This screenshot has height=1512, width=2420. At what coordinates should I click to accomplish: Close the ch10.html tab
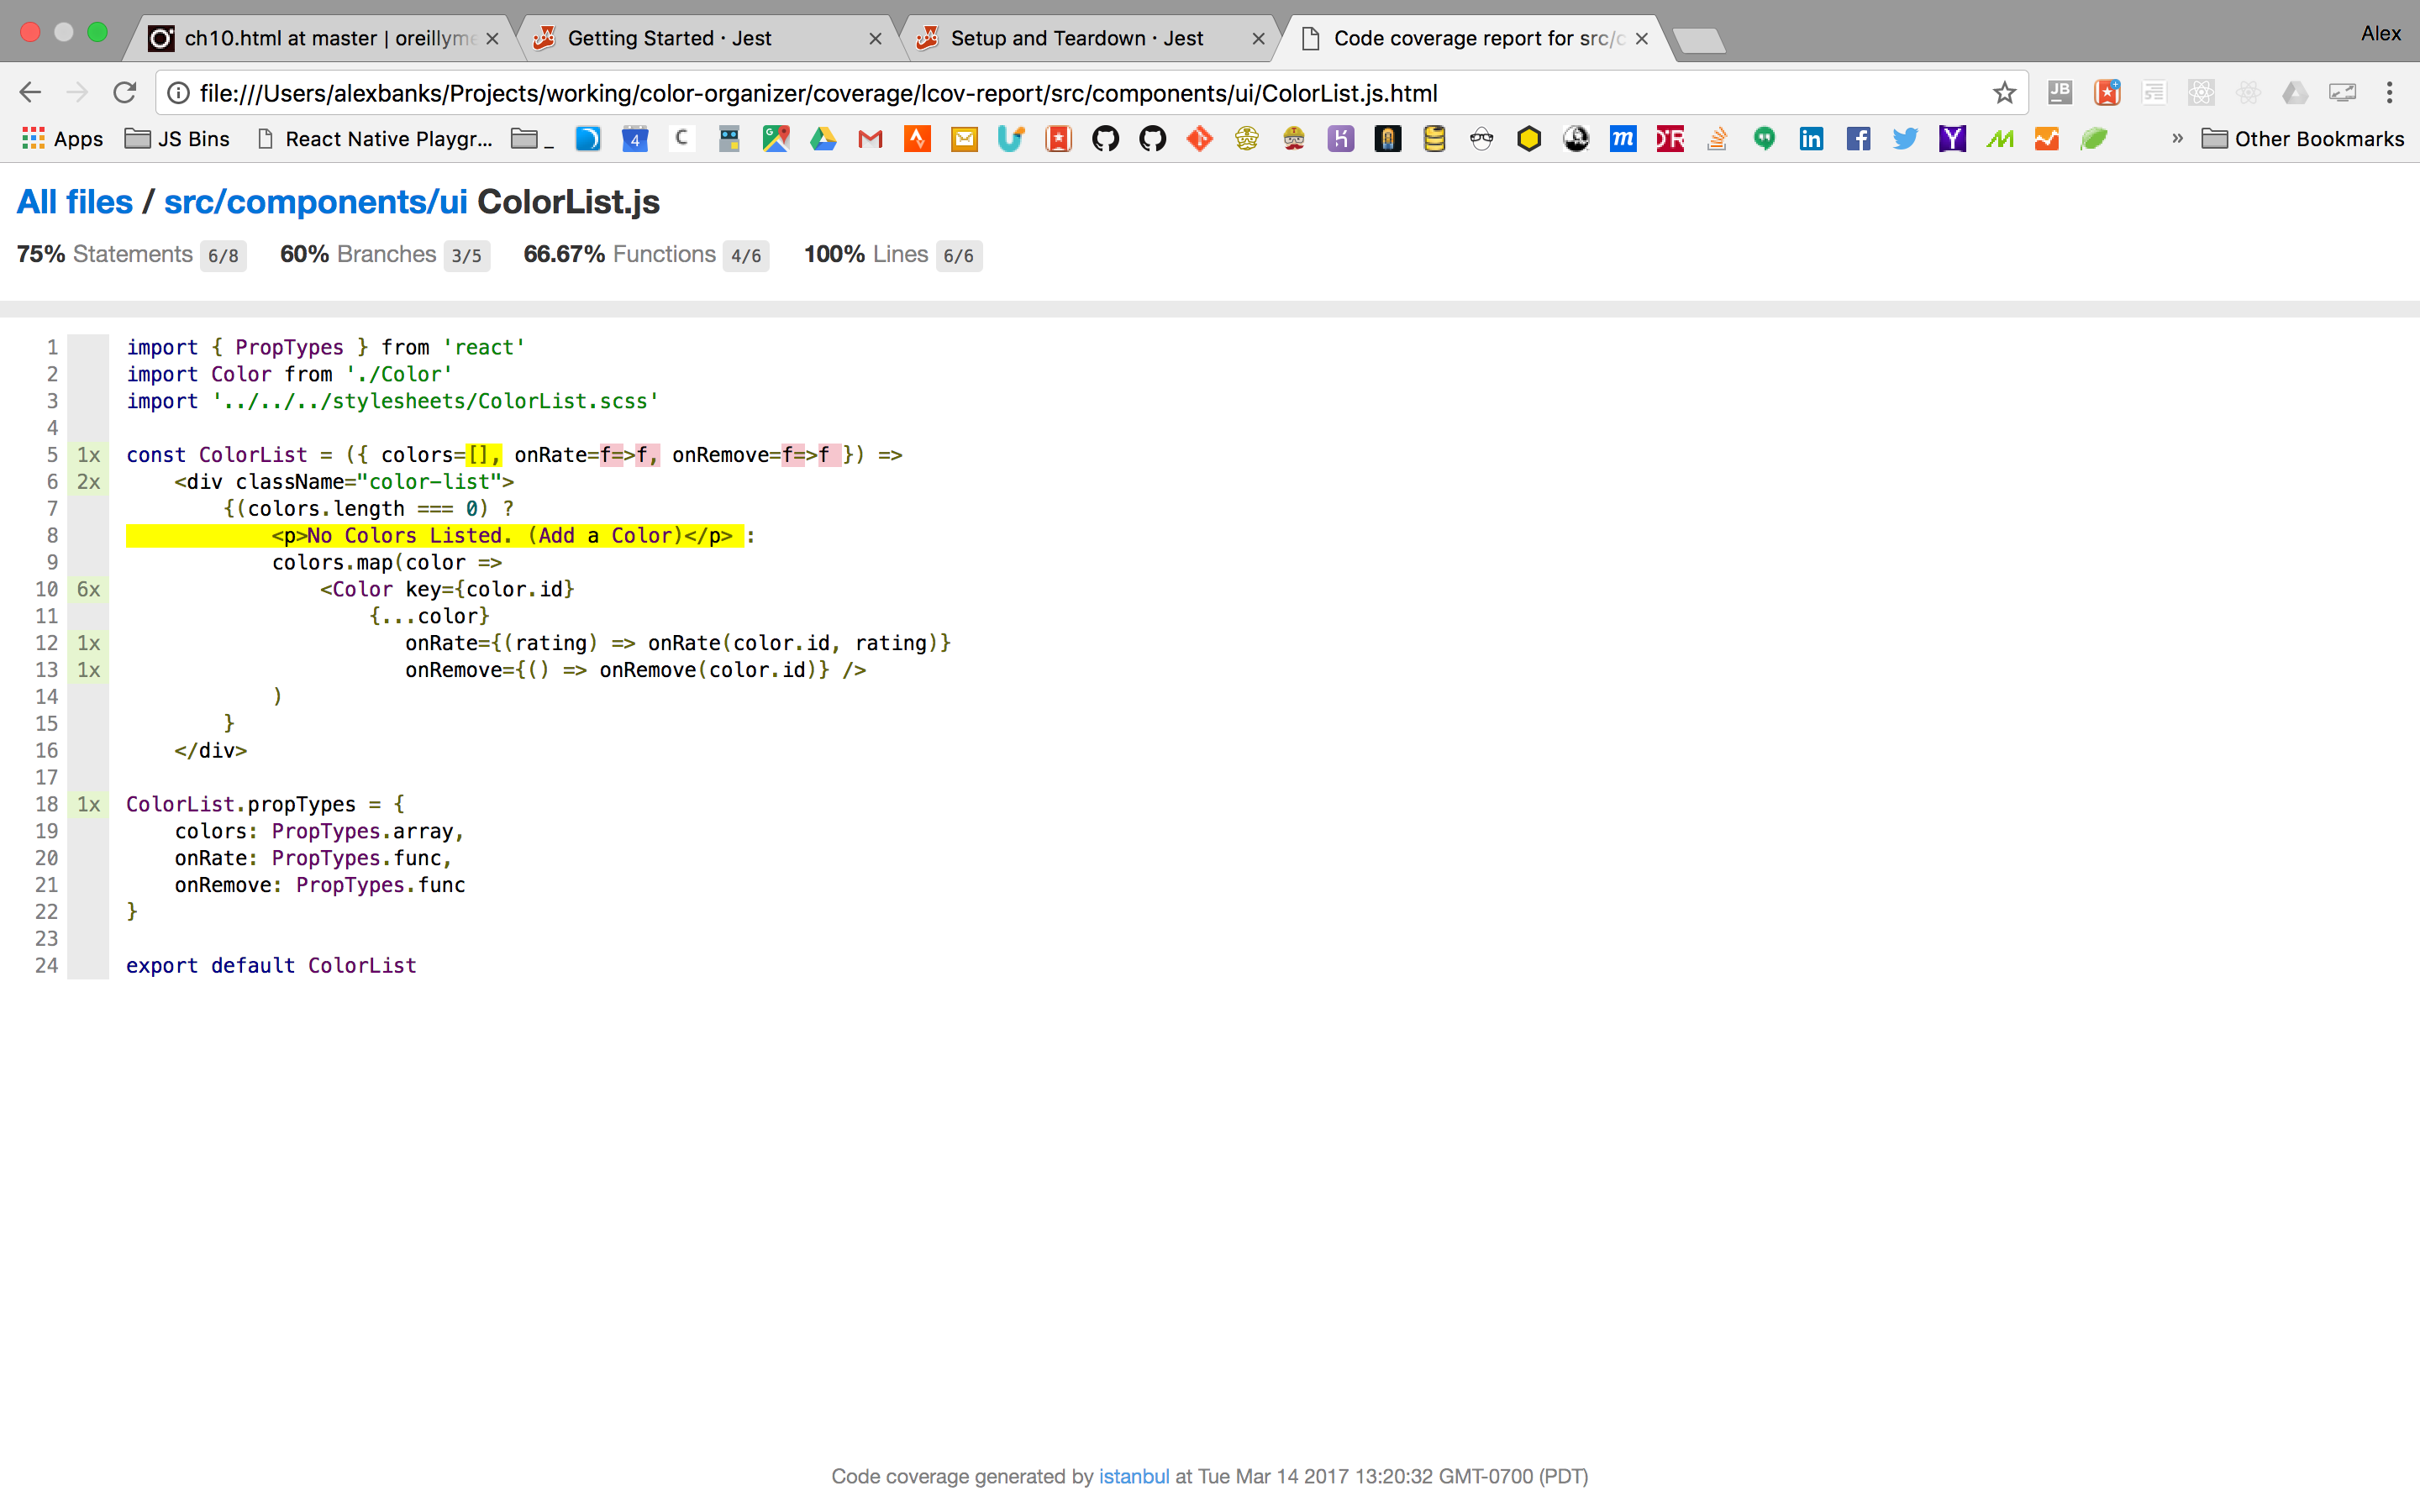[x=492, y=39]
